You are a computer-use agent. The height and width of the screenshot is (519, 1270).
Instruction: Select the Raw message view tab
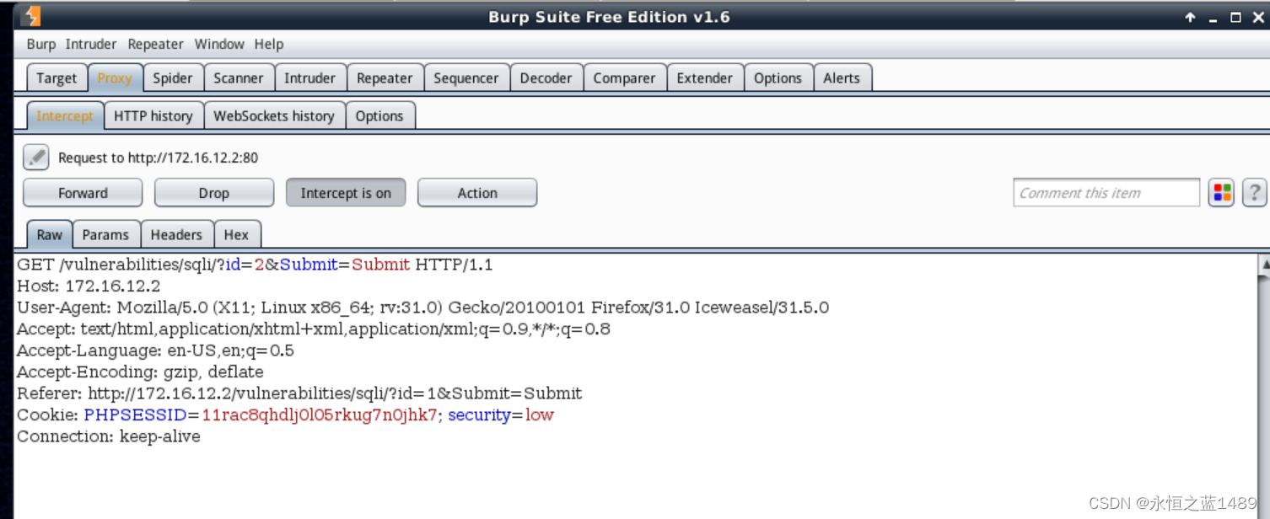pos(50,235)
